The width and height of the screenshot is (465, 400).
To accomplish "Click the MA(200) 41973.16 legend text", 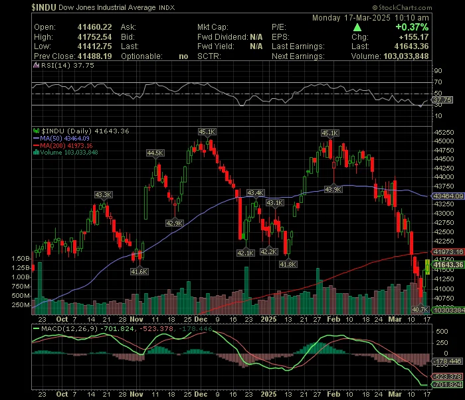I will (x=66, y=146).
